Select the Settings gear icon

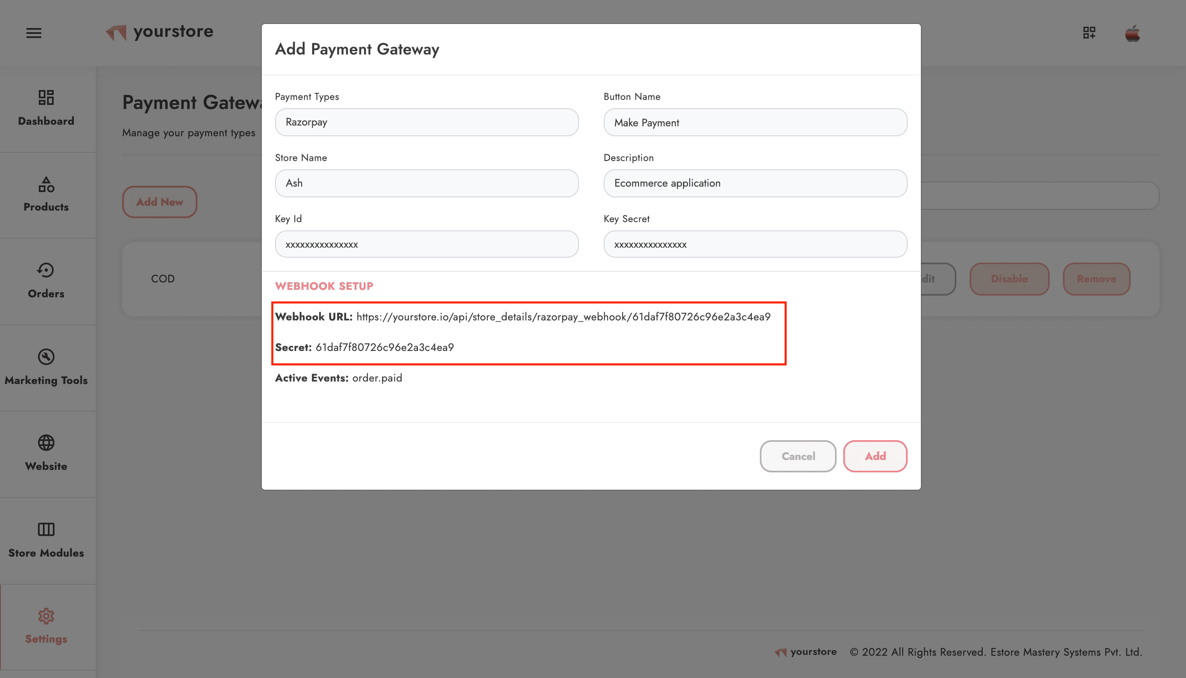pyautogui.click(x=46, y=616)
